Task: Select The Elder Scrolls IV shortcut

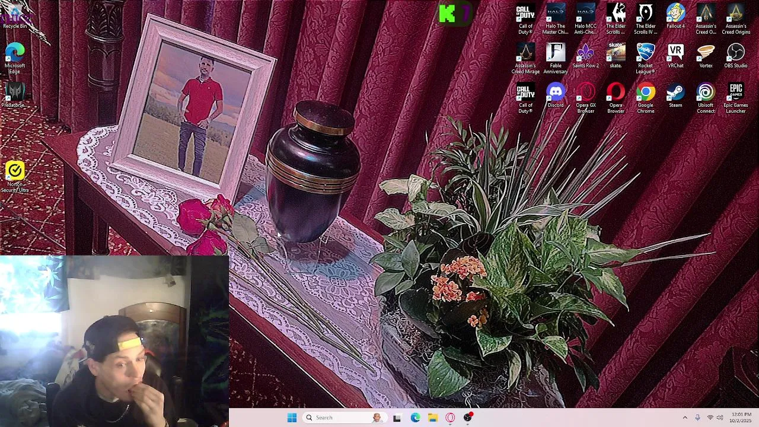Action: [646, 18]
